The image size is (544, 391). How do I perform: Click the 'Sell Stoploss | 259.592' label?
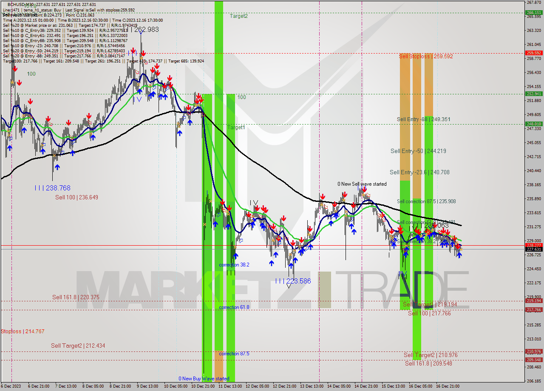[426, 56]
